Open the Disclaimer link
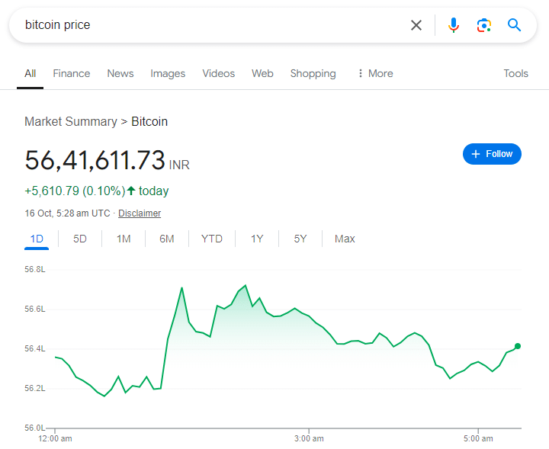The height and width of the screenshot is (449, 549). coord(140,213)
